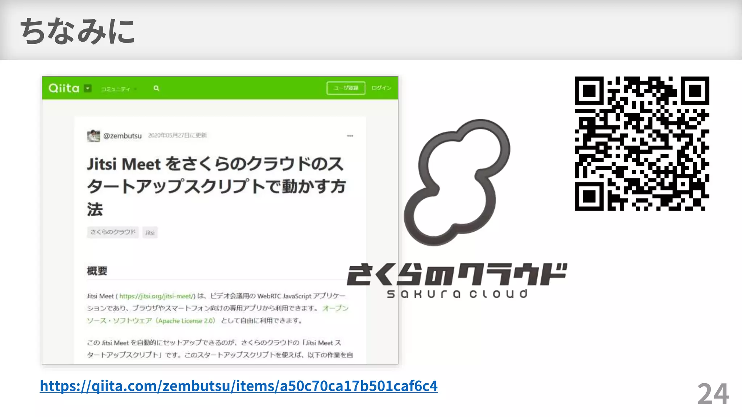Open the three-dot article options menu
This screenshot has width=742, height=417.
[x=350, y=136]
